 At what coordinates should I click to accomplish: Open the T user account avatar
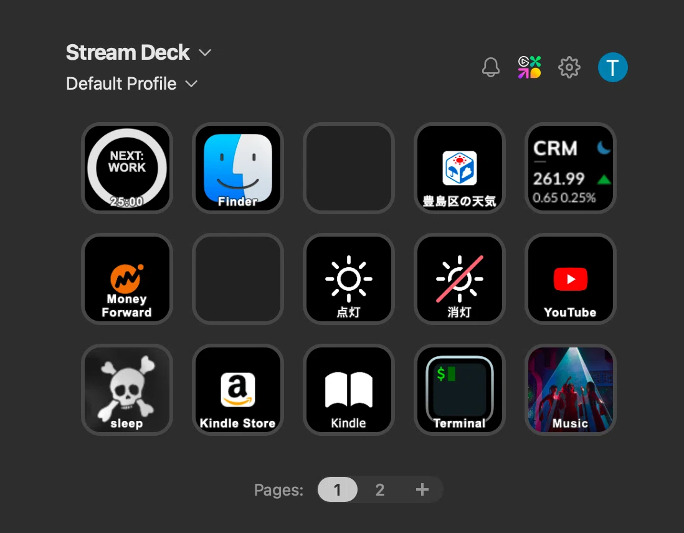612,67
